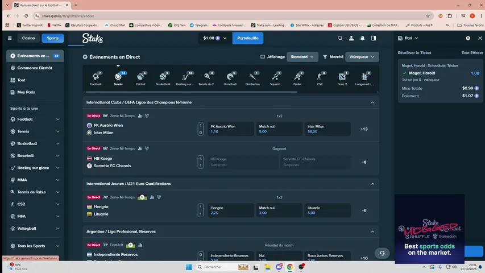Open the Standard display dropdown
The height and width of the screenshot is (273, 485).
302,57
